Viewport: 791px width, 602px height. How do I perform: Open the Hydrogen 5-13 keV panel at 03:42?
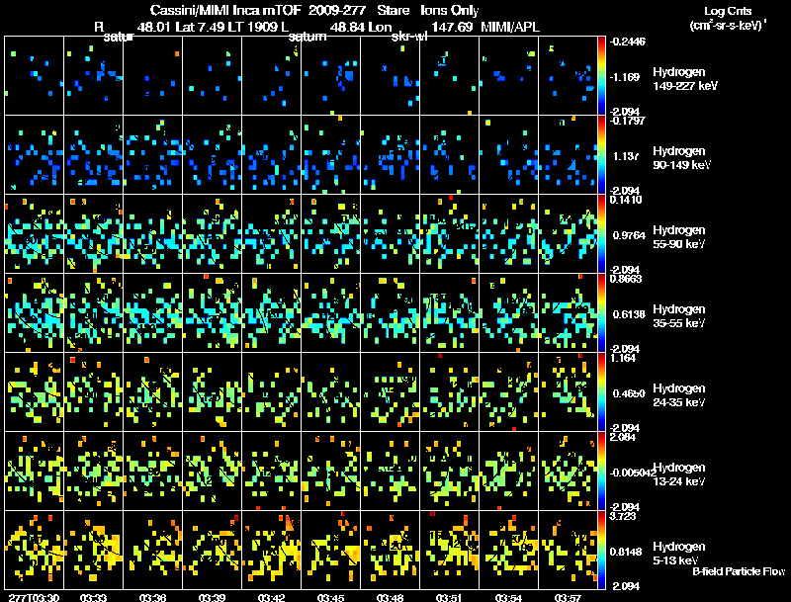pos(271,550)
